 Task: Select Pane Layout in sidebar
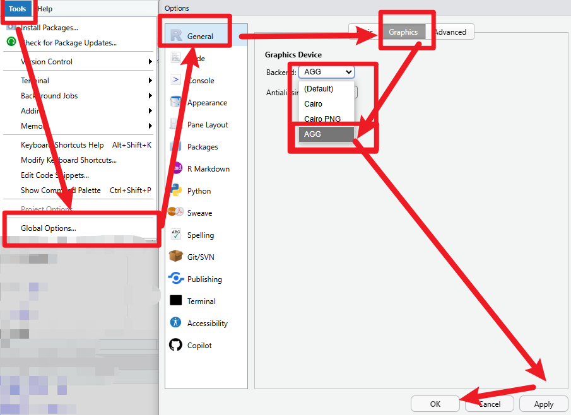click(208, 125)
